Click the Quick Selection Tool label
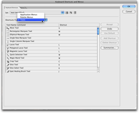This screenshot has height=113, width=139. (x=18, y=55)
